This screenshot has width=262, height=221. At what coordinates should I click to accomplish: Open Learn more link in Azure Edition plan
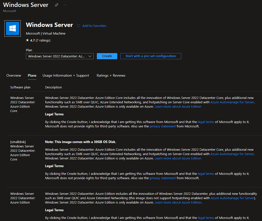pyautogui.click(x=178, y=203)
